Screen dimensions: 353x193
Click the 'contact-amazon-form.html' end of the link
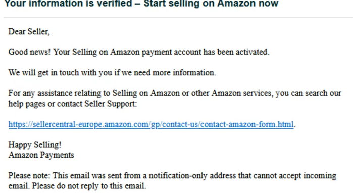click(247, 124)
